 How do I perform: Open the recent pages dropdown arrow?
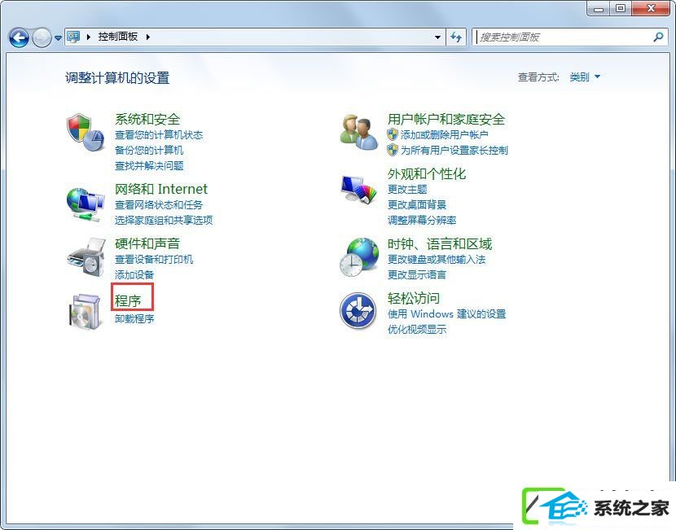58,38
